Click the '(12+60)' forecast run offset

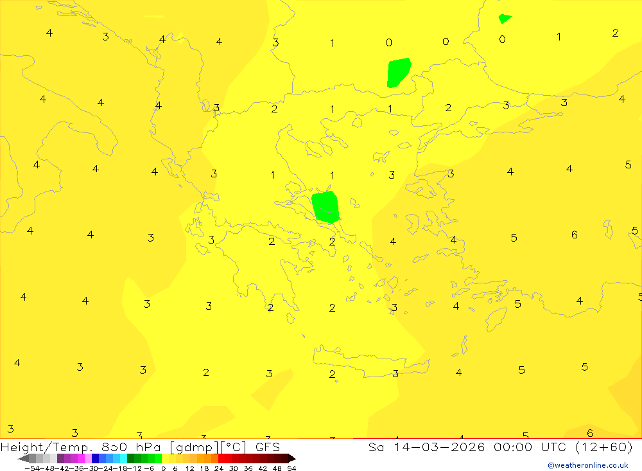(x=604, y=447)
